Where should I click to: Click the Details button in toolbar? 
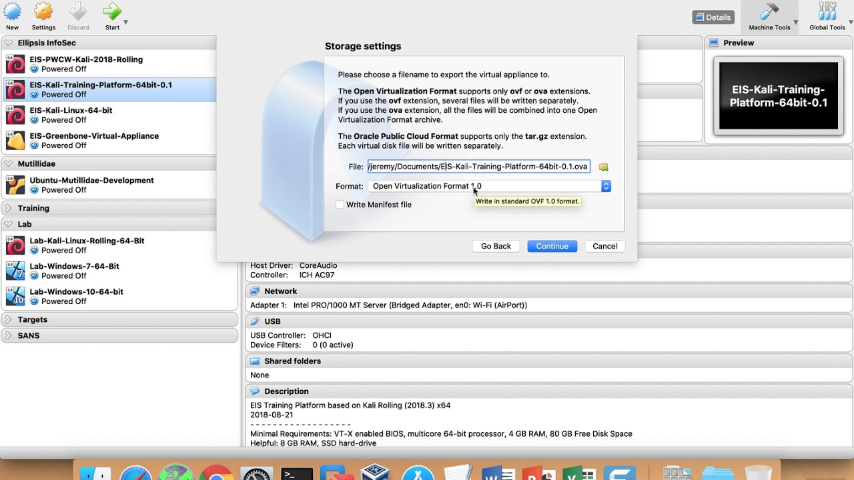click(x=713, y=17)
